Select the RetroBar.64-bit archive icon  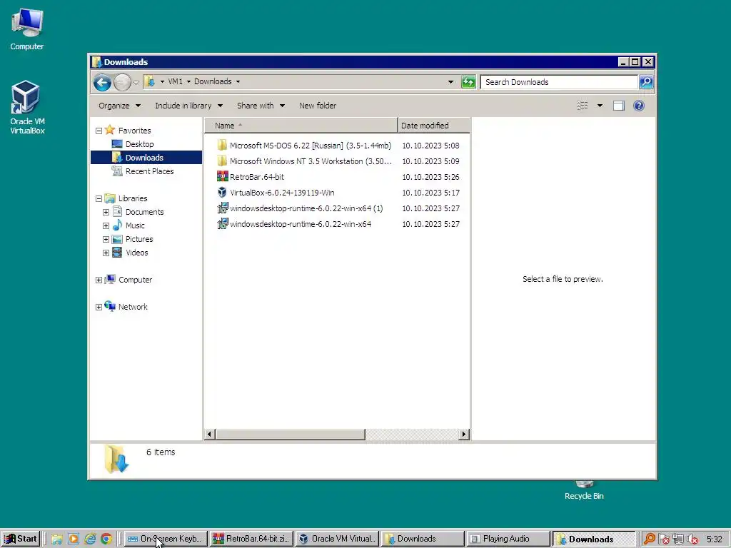(x=223, y=177)
